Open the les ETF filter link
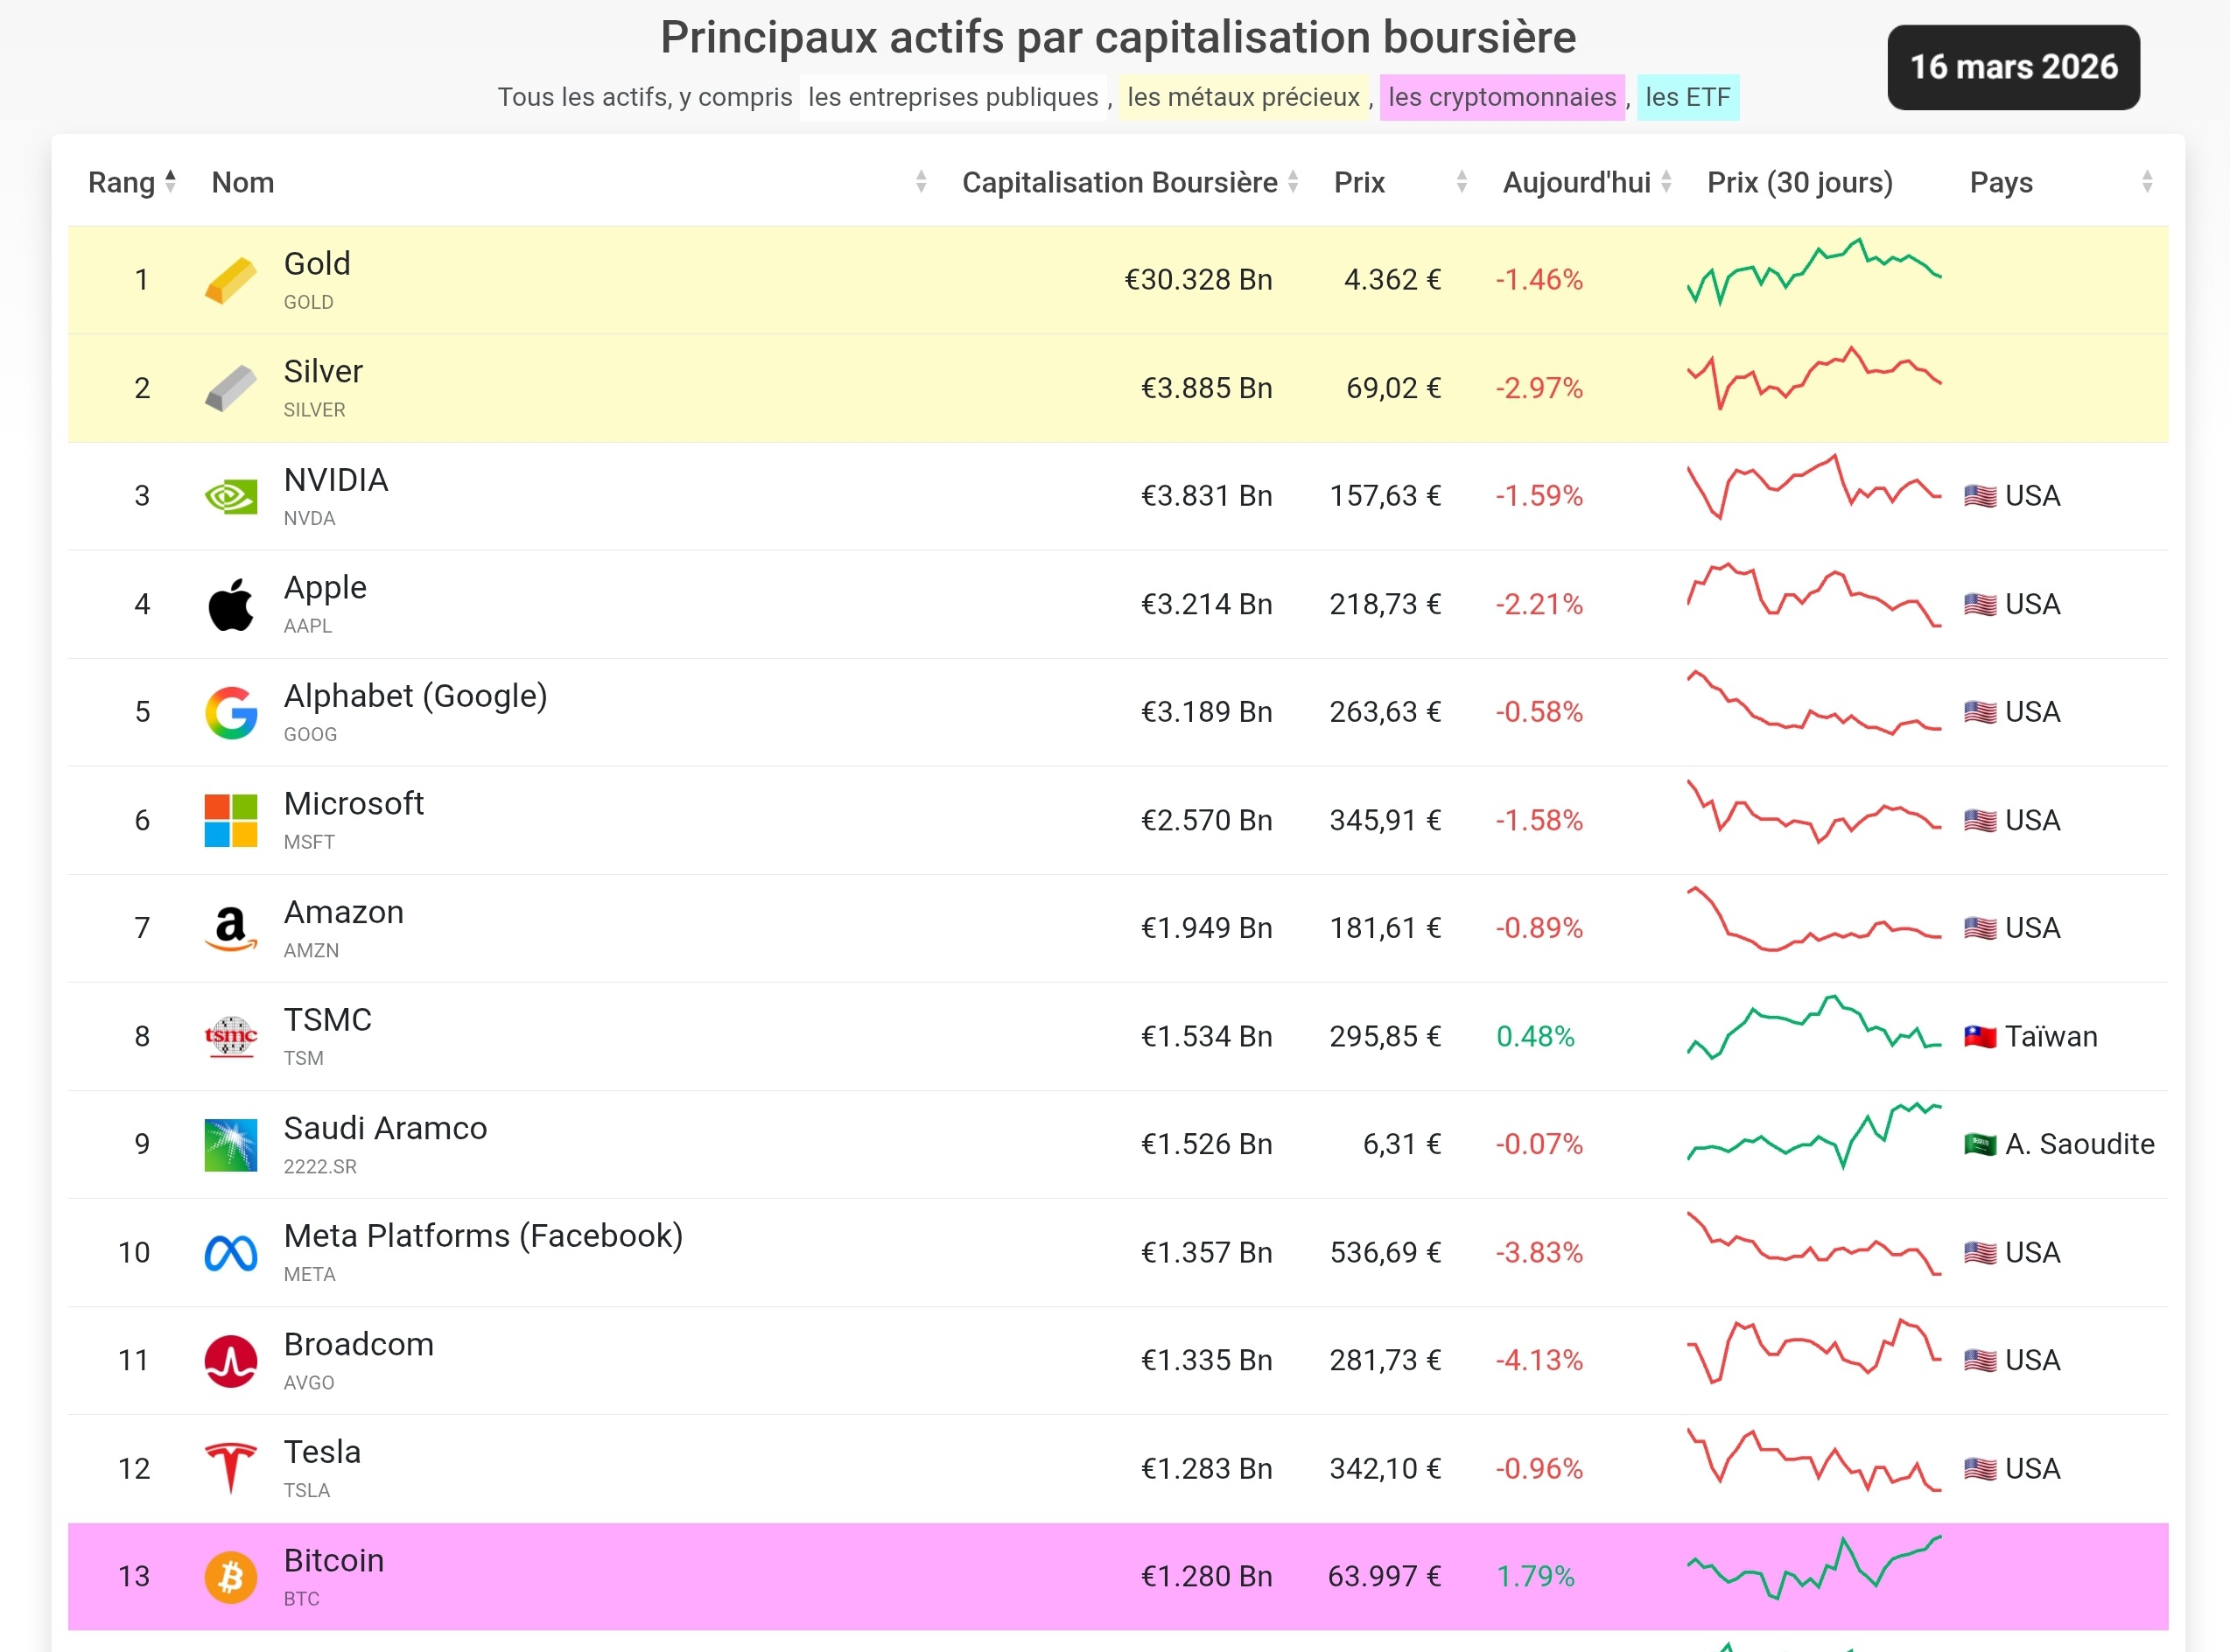Image resolution: width=2230 pixels, height=1652 pixels. pos(1687,97)
